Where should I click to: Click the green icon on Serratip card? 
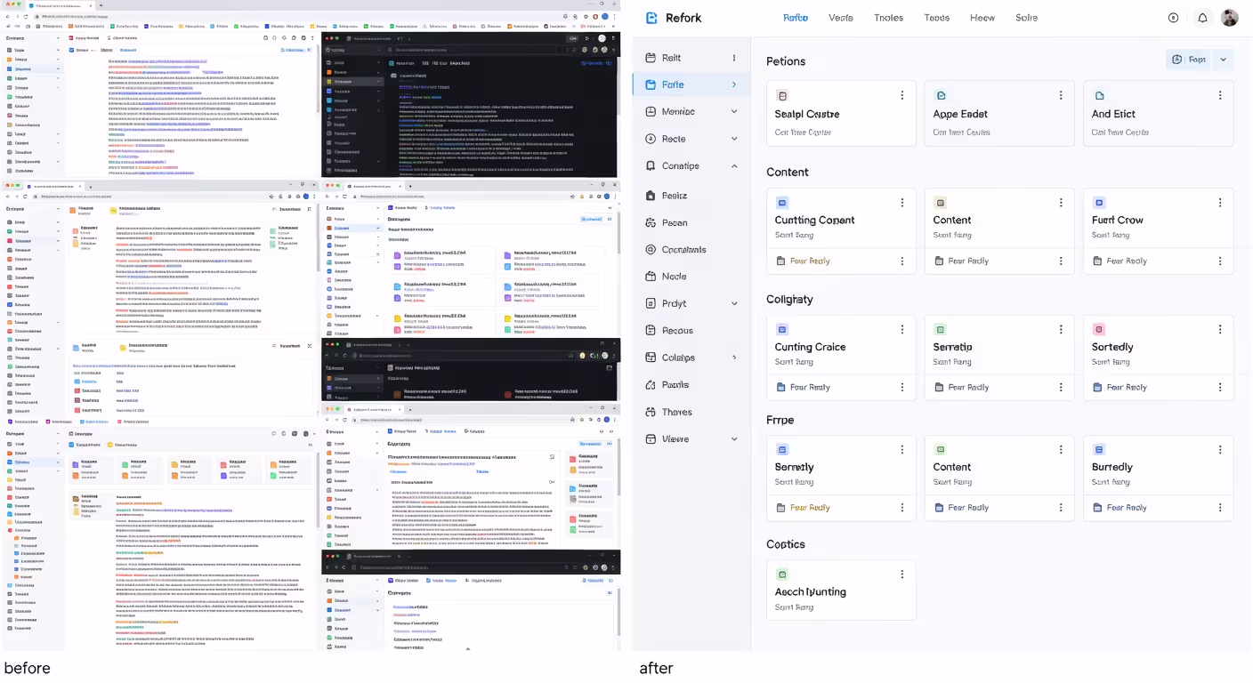(941, 329)
